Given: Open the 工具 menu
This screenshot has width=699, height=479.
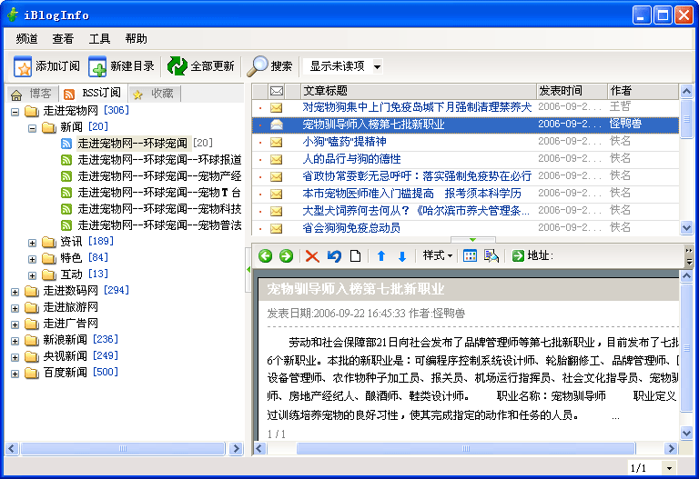Looking at the screenshot, I should (x=99, y=38).
